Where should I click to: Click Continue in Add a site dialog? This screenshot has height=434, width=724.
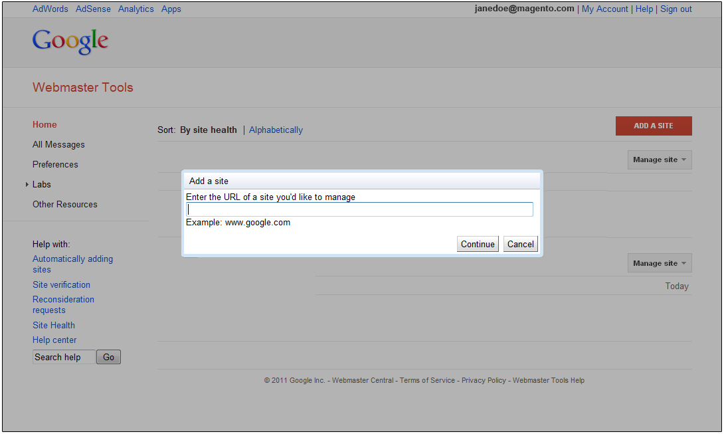click(478, 244)
